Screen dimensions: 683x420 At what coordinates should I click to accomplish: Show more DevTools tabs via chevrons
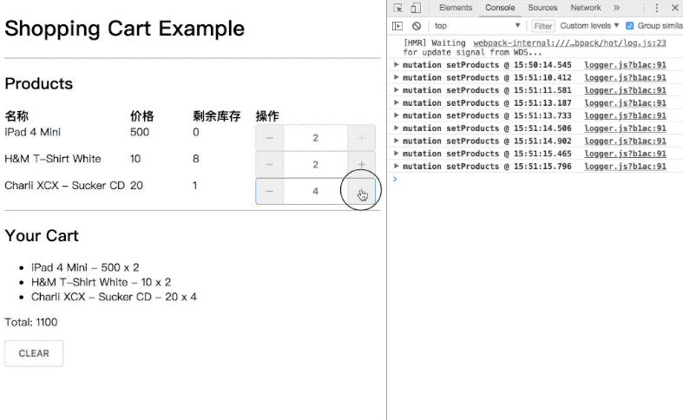pyautogui.click(x=616, y=8)
